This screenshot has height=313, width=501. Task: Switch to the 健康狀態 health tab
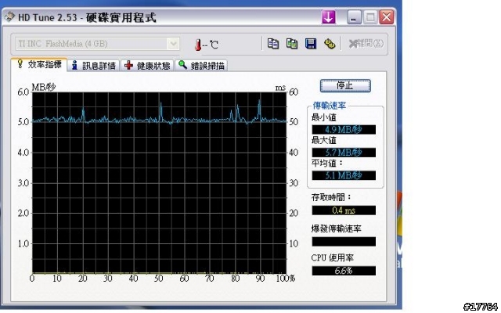[147, 66]
